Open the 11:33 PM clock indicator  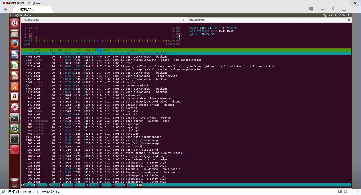340,15
